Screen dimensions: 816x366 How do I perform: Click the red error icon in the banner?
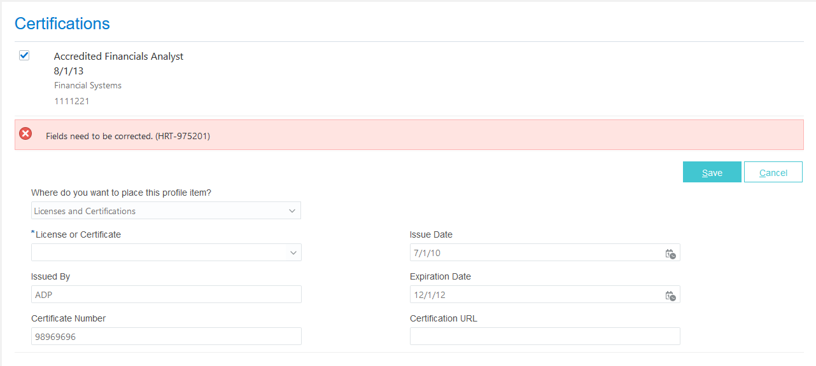click(25, 133)
